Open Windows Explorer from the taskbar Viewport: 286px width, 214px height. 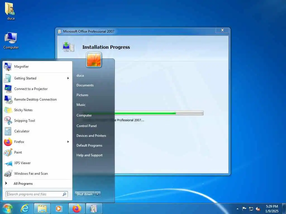(42, 208)
